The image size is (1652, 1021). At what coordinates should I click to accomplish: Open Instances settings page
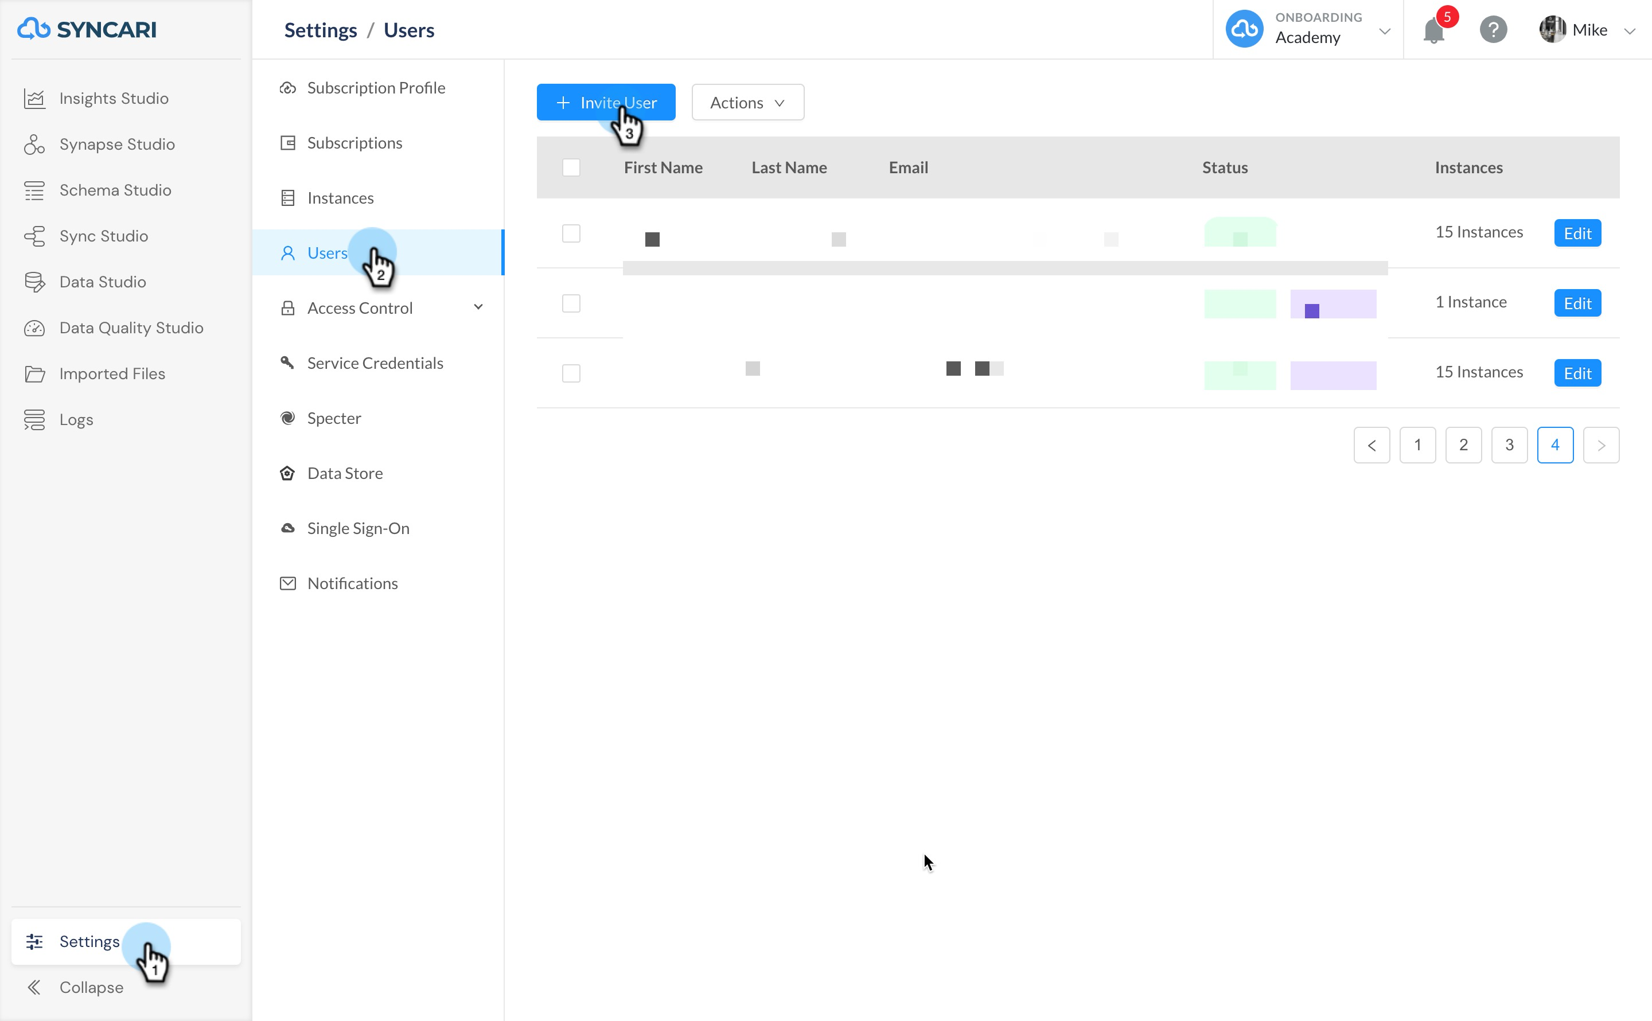378,198
